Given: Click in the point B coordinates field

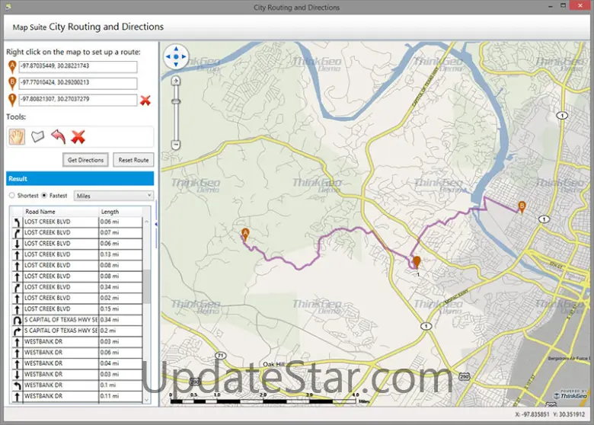Looking at the screenshot, I should tap(78, 83).
